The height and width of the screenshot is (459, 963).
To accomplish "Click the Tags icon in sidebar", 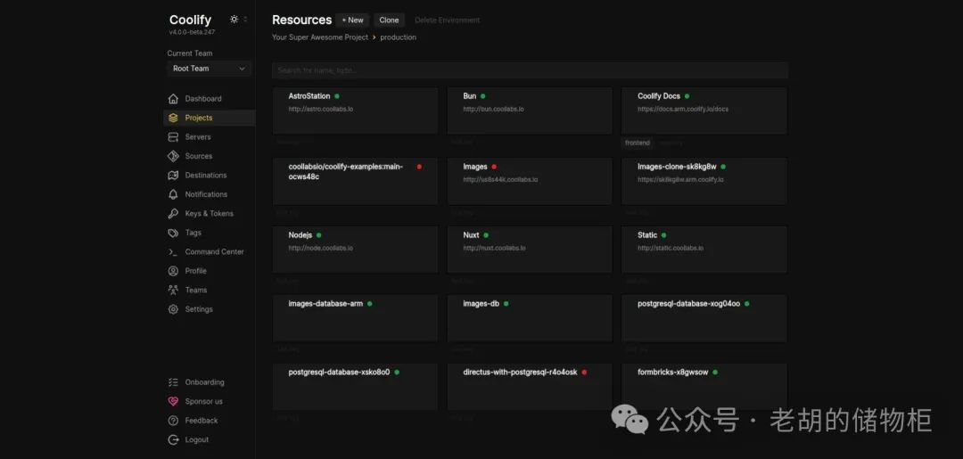I will point(173,233).
